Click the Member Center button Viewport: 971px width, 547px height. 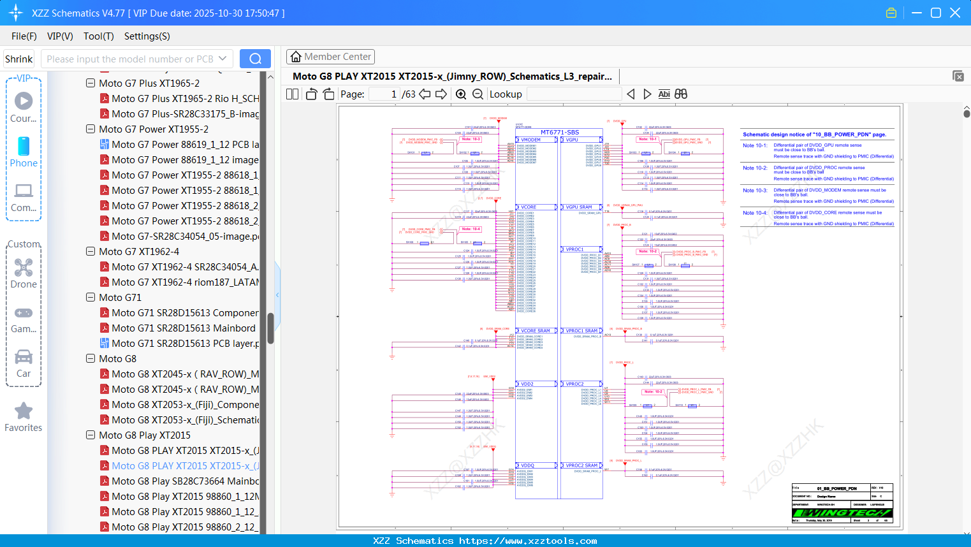(330, 57)
